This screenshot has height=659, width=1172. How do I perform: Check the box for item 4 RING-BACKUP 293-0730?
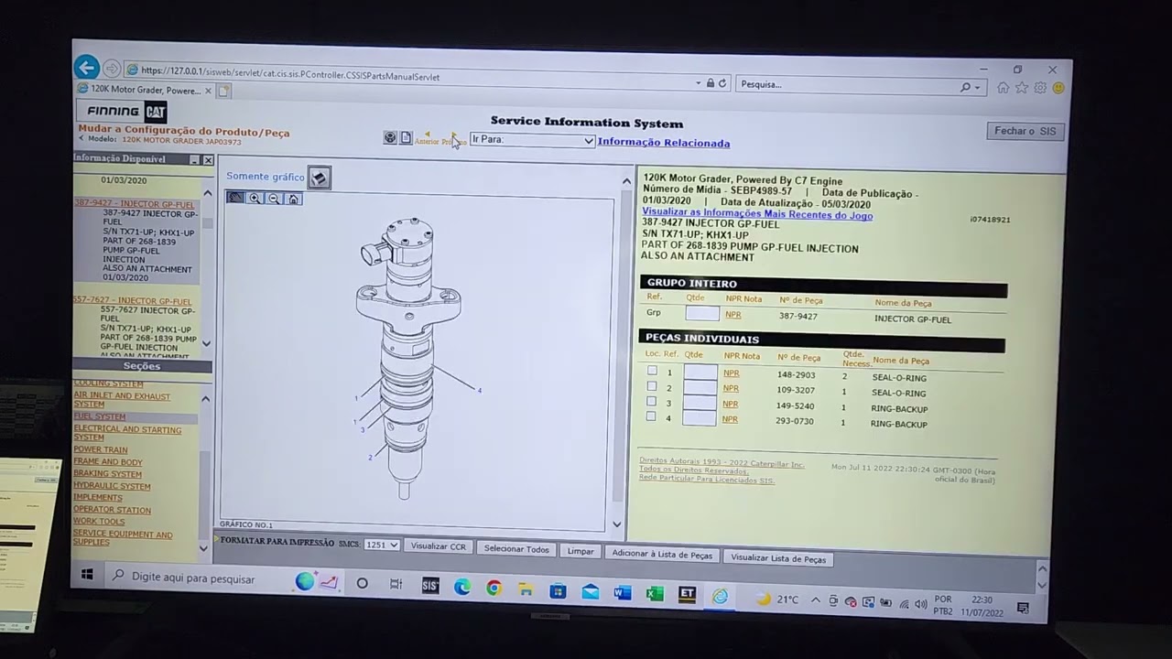click(x=650, y=416)
